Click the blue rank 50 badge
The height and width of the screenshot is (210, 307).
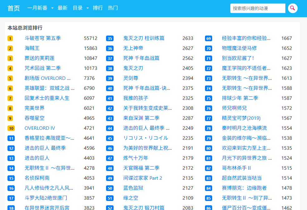click(x=110, y=188)
